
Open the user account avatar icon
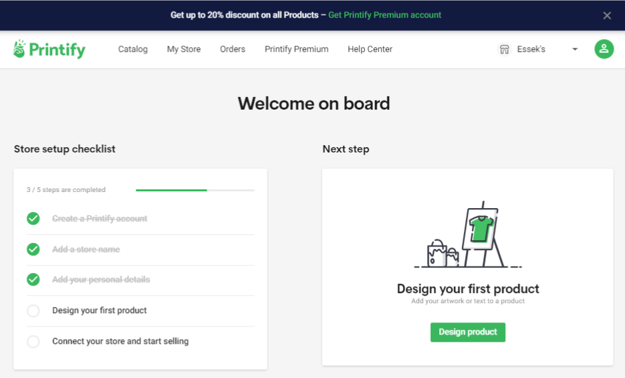click(604, 49)
